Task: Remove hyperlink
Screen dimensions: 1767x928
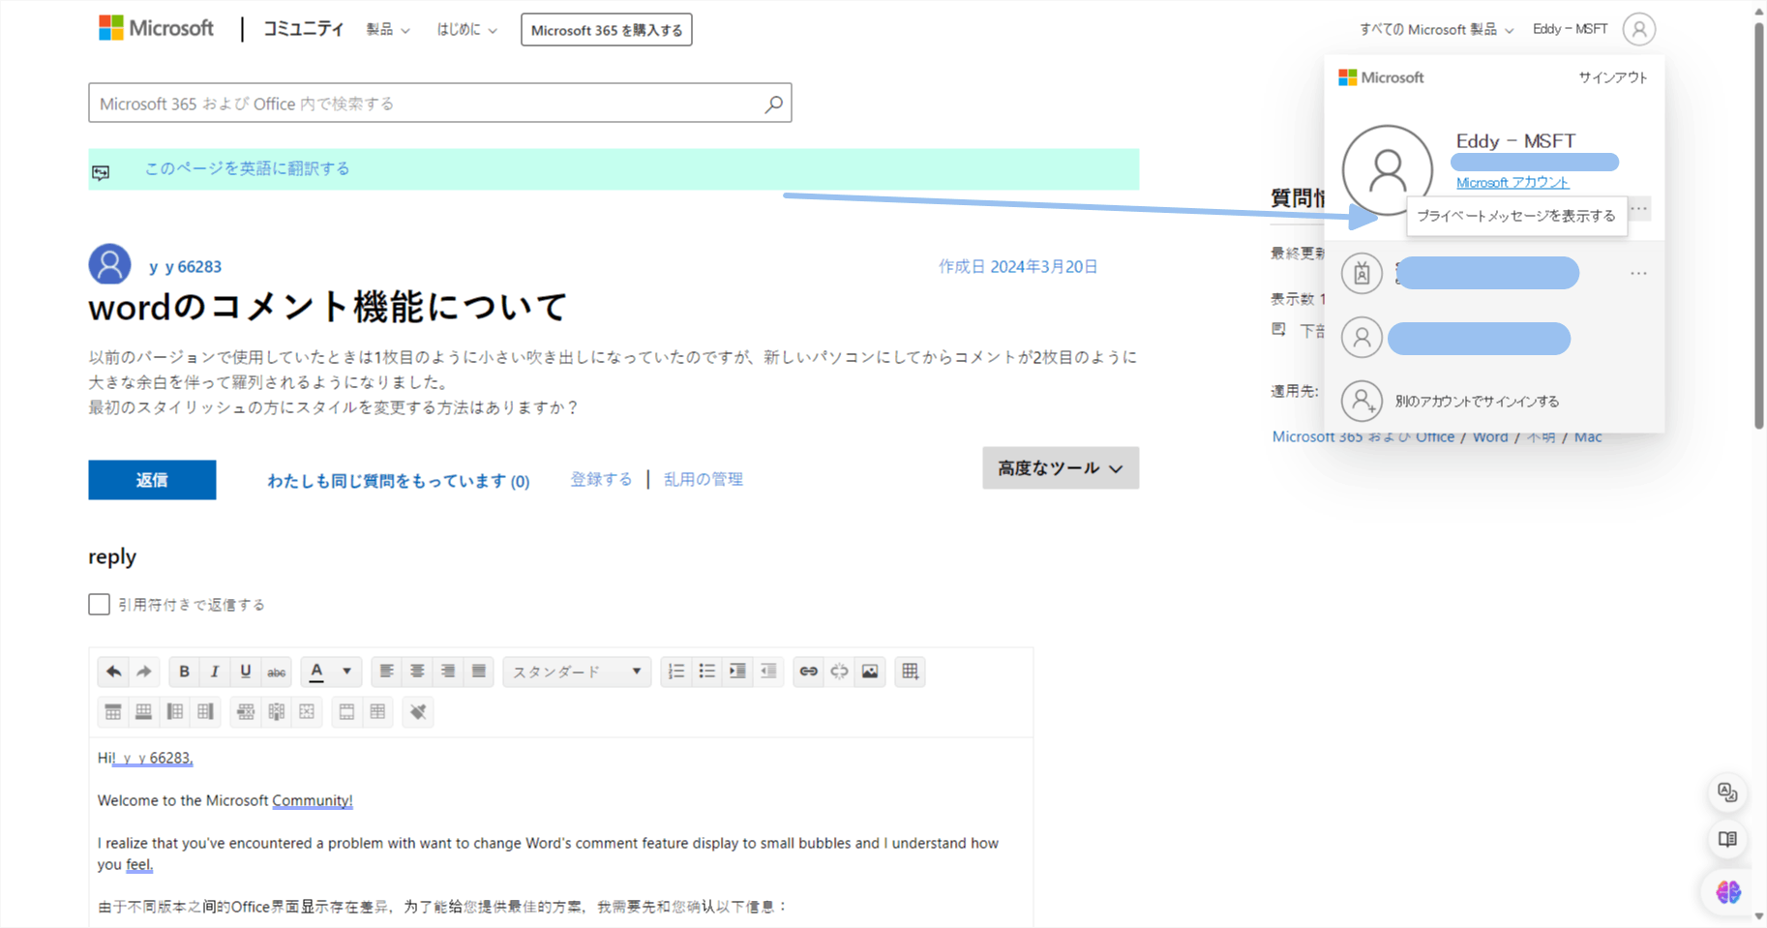Action: point(839,672)
